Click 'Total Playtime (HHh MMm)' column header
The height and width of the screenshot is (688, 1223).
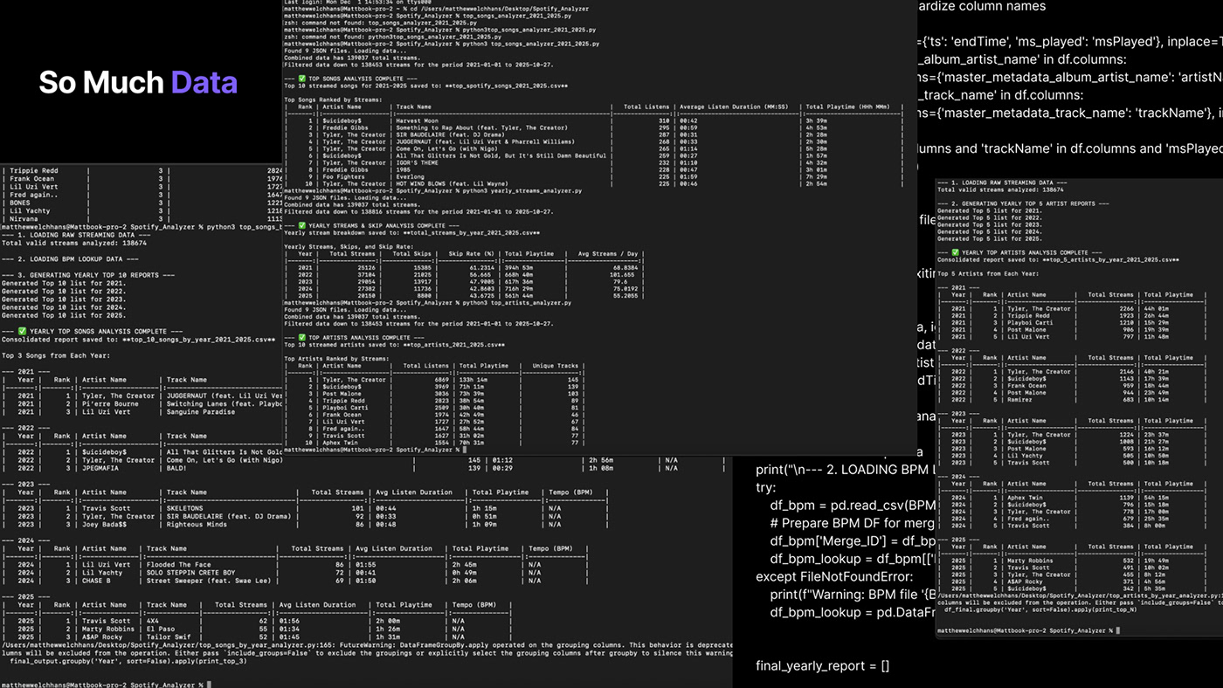tap(850, 107)
